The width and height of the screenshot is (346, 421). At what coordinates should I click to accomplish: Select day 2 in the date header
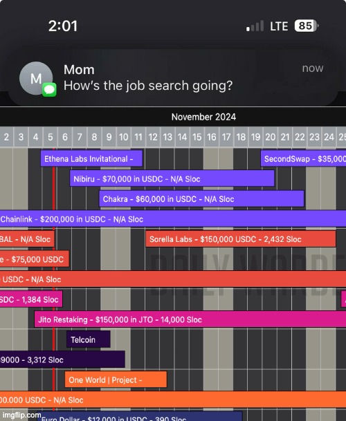[x=6, y=137]
